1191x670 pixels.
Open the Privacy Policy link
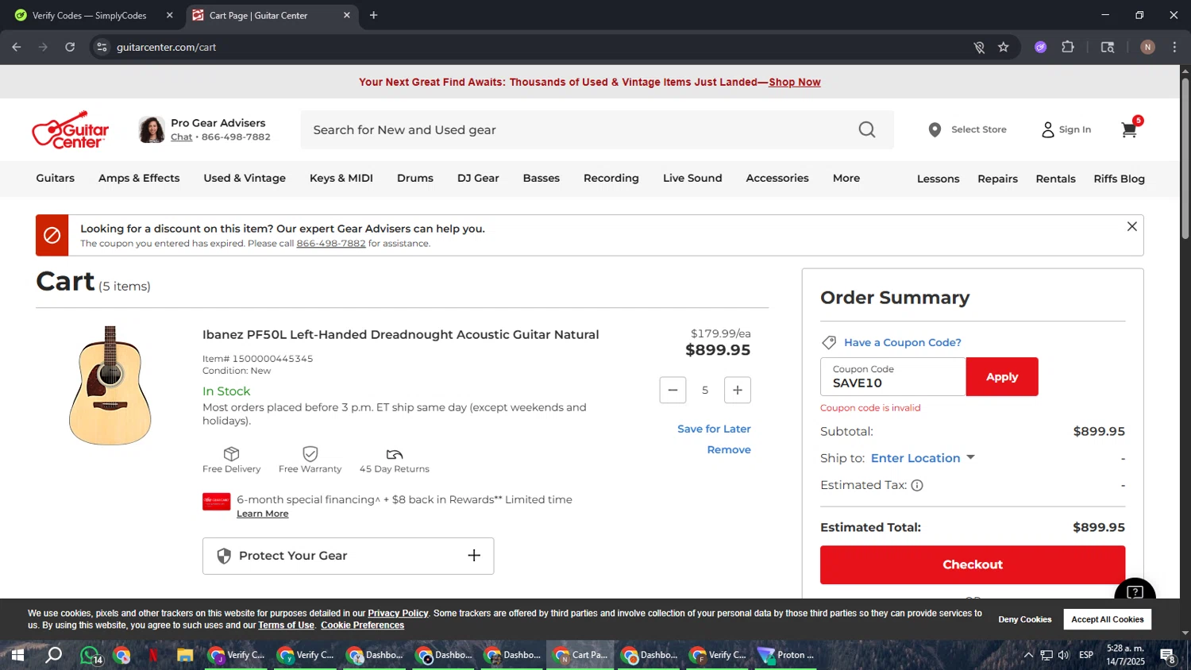398,613
